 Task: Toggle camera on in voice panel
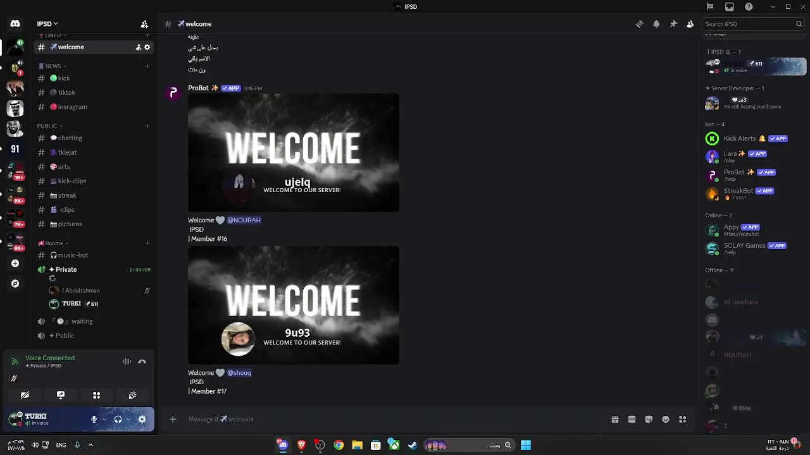click(x=25, y=395)
